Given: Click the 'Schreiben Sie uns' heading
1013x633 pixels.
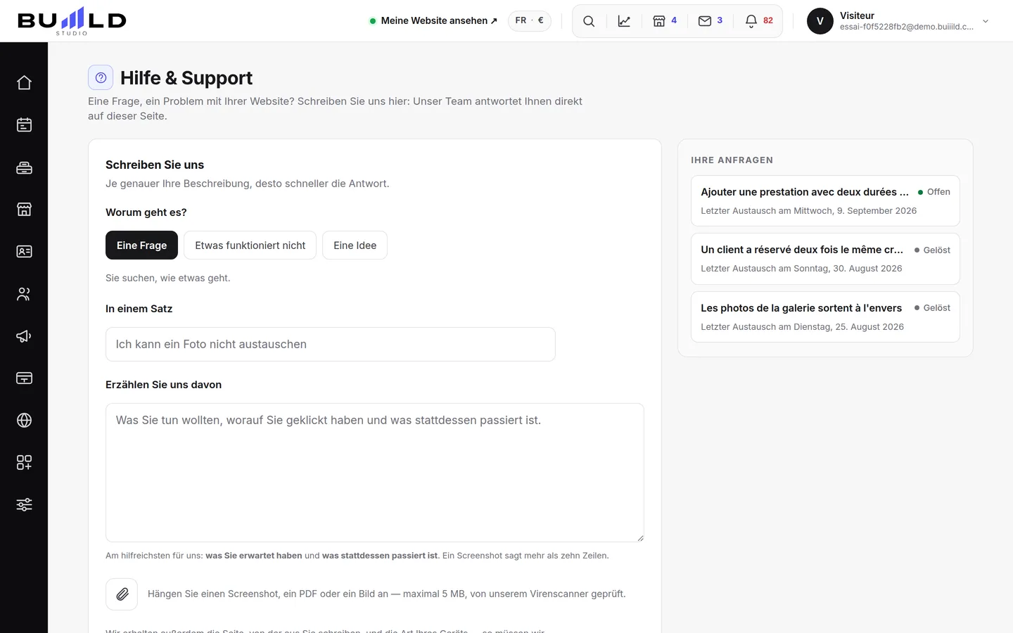Looking at the screenshot, I should [x=155, y=165].
